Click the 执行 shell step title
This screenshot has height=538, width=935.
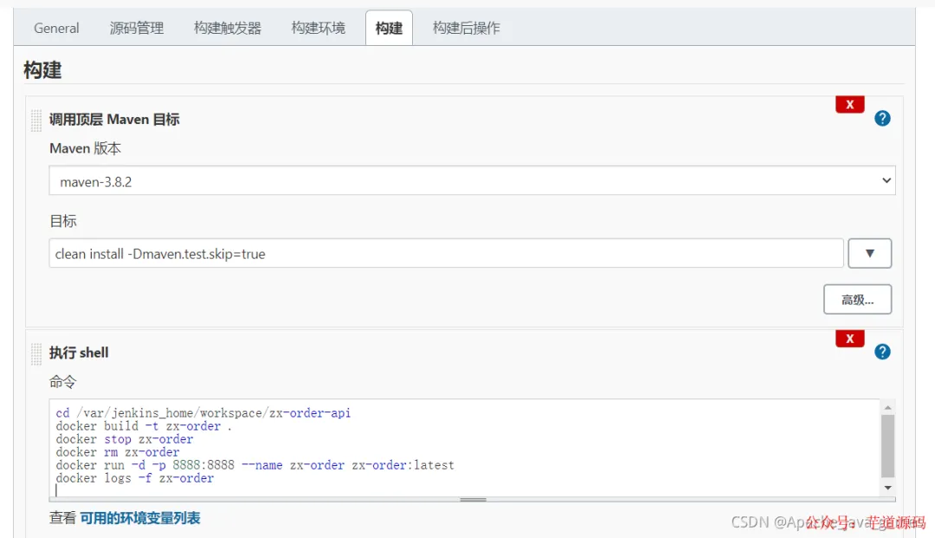coord(79,353)
